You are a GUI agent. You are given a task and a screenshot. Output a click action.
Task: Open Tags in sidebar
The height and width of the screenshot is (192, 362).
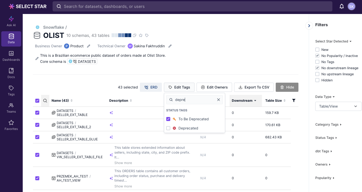(x=11, y=91)
